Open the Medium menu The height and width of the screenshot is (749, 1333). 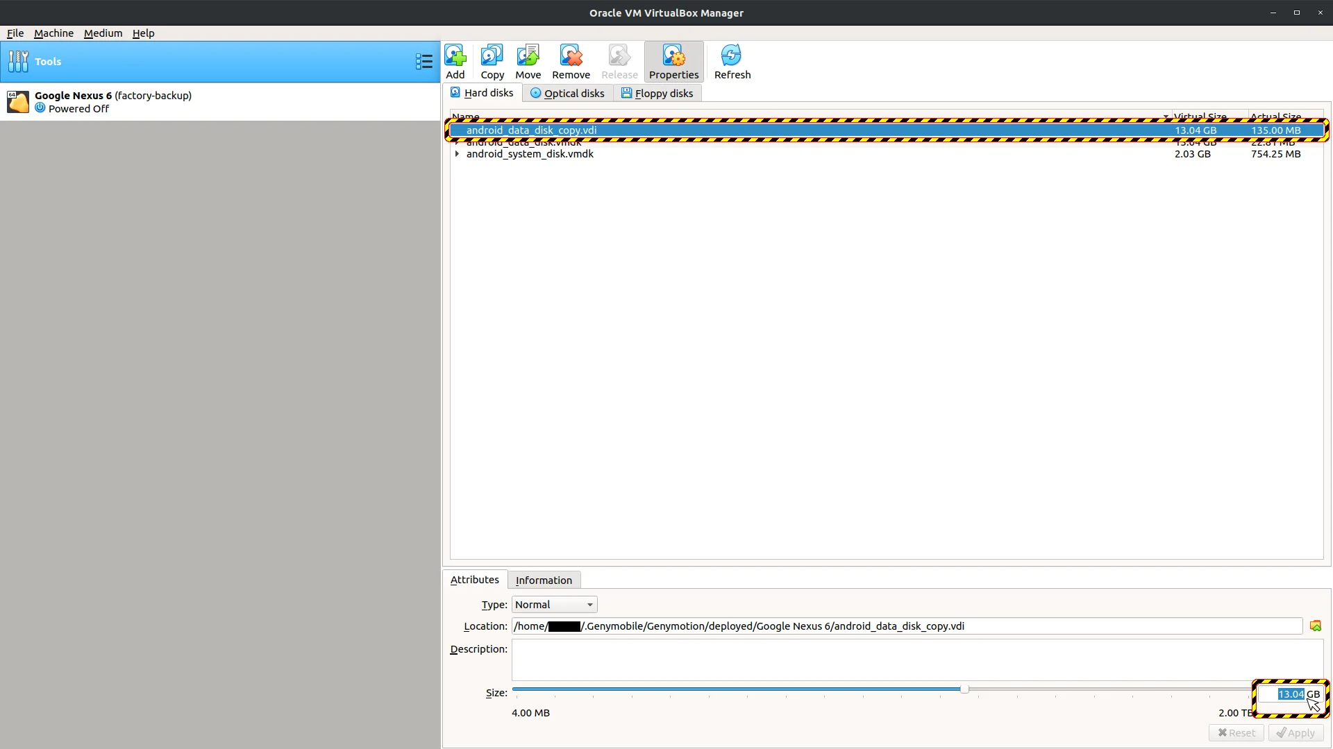point(102,33)
